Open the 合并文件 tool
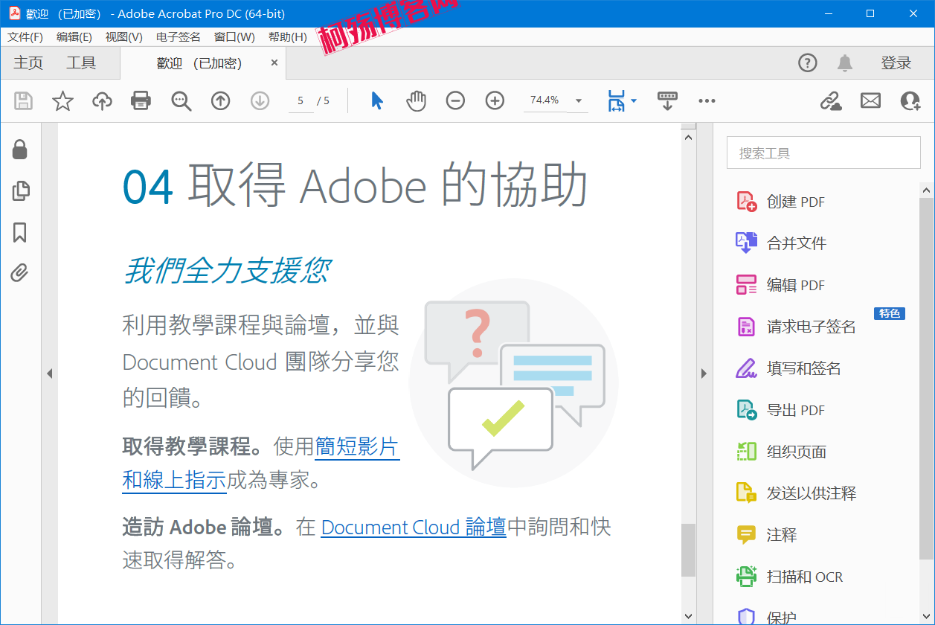 point(782,243)
